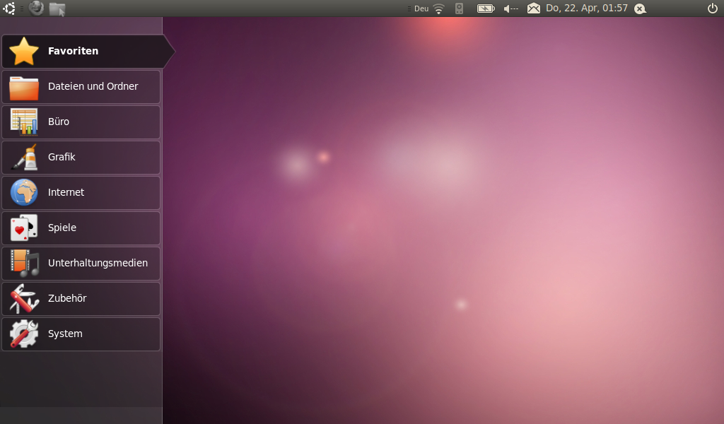Show the Spiele games category
The width and height of the screenshot is (724, 424).
81,228
